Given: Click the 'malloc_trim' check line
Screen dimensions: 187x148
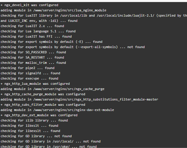Looking at the screenshot, I should point(33,63).
